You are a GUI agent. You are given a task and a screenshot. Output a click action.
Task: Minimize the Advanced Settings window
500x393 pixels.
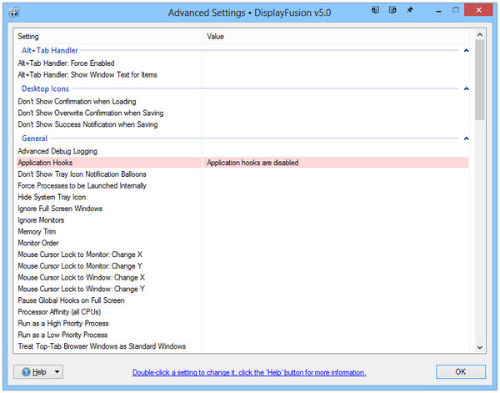pos(439,11)
